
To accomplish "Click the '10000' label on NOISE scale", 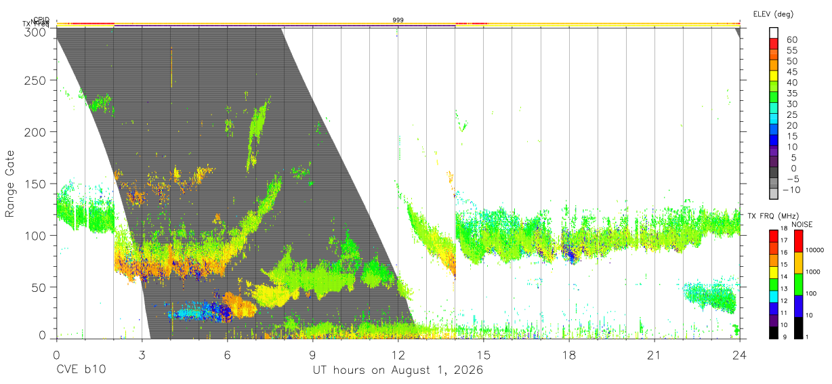I will pyautogui.click(x=816, y=251).
